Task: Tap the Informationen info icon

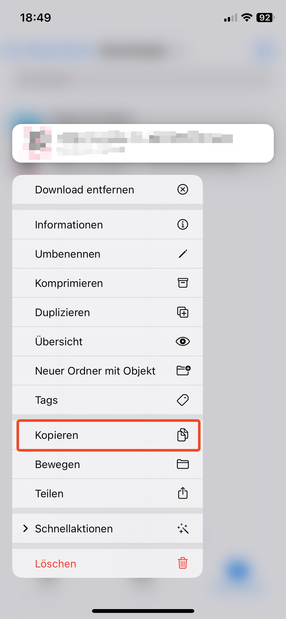Action: click(x=183, y=225)
